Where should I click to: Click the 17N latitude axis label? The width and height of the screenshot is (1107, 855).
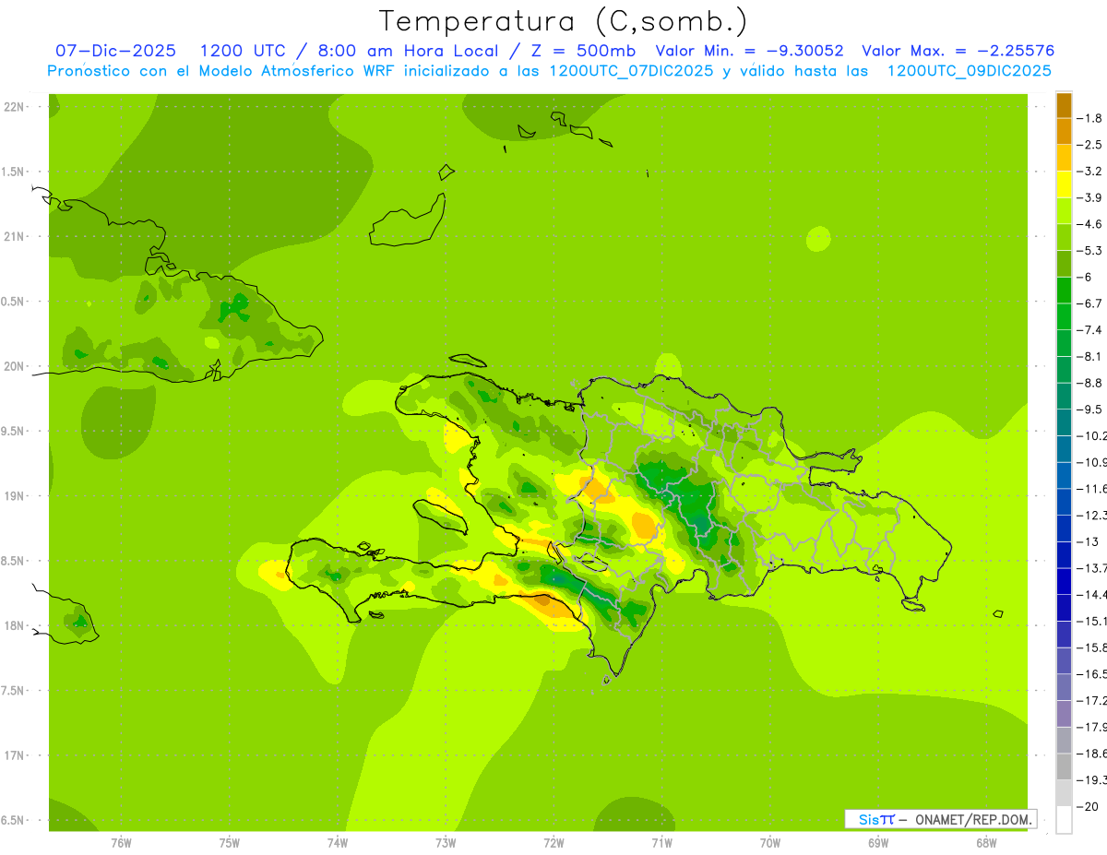15,755
